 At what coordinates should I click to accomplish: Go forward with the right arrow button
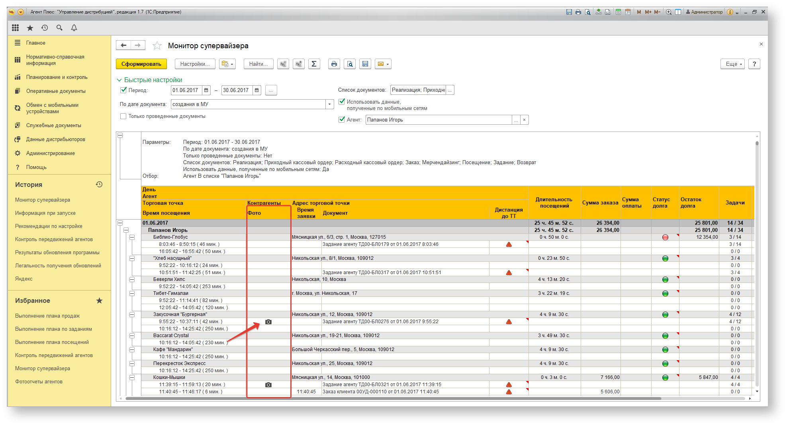click(x=138, y=45)
